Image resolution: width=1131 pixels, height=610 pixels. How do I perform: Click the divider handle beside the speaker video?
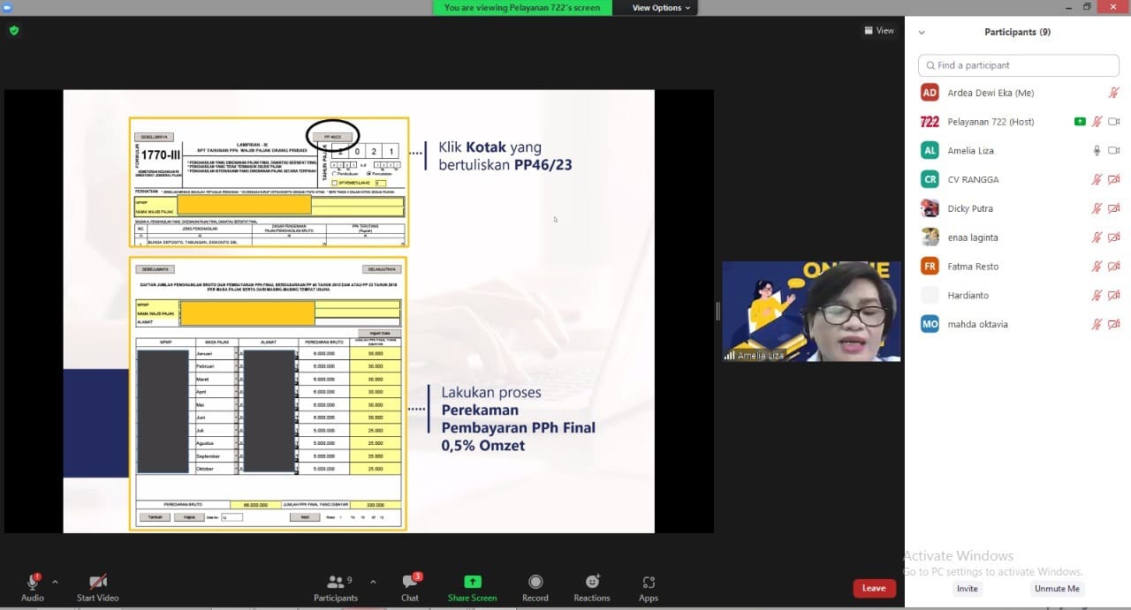point(717,311)
